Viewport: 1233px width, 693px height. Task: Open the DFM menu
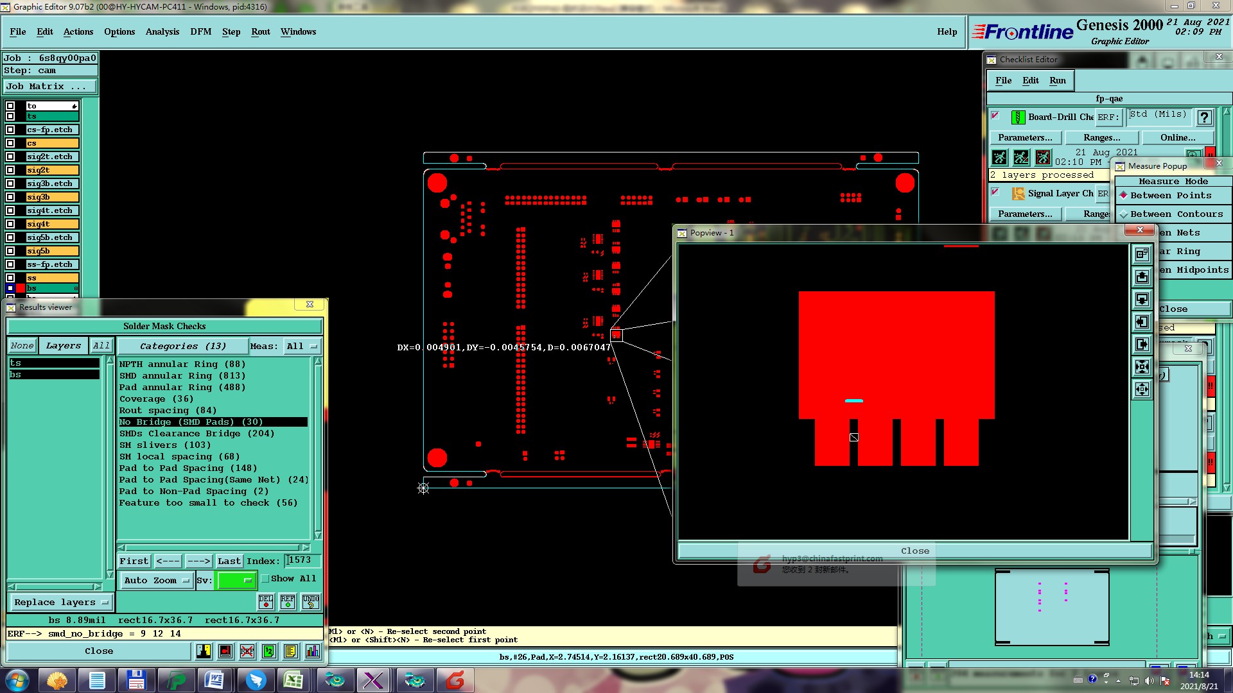(200, 31)
